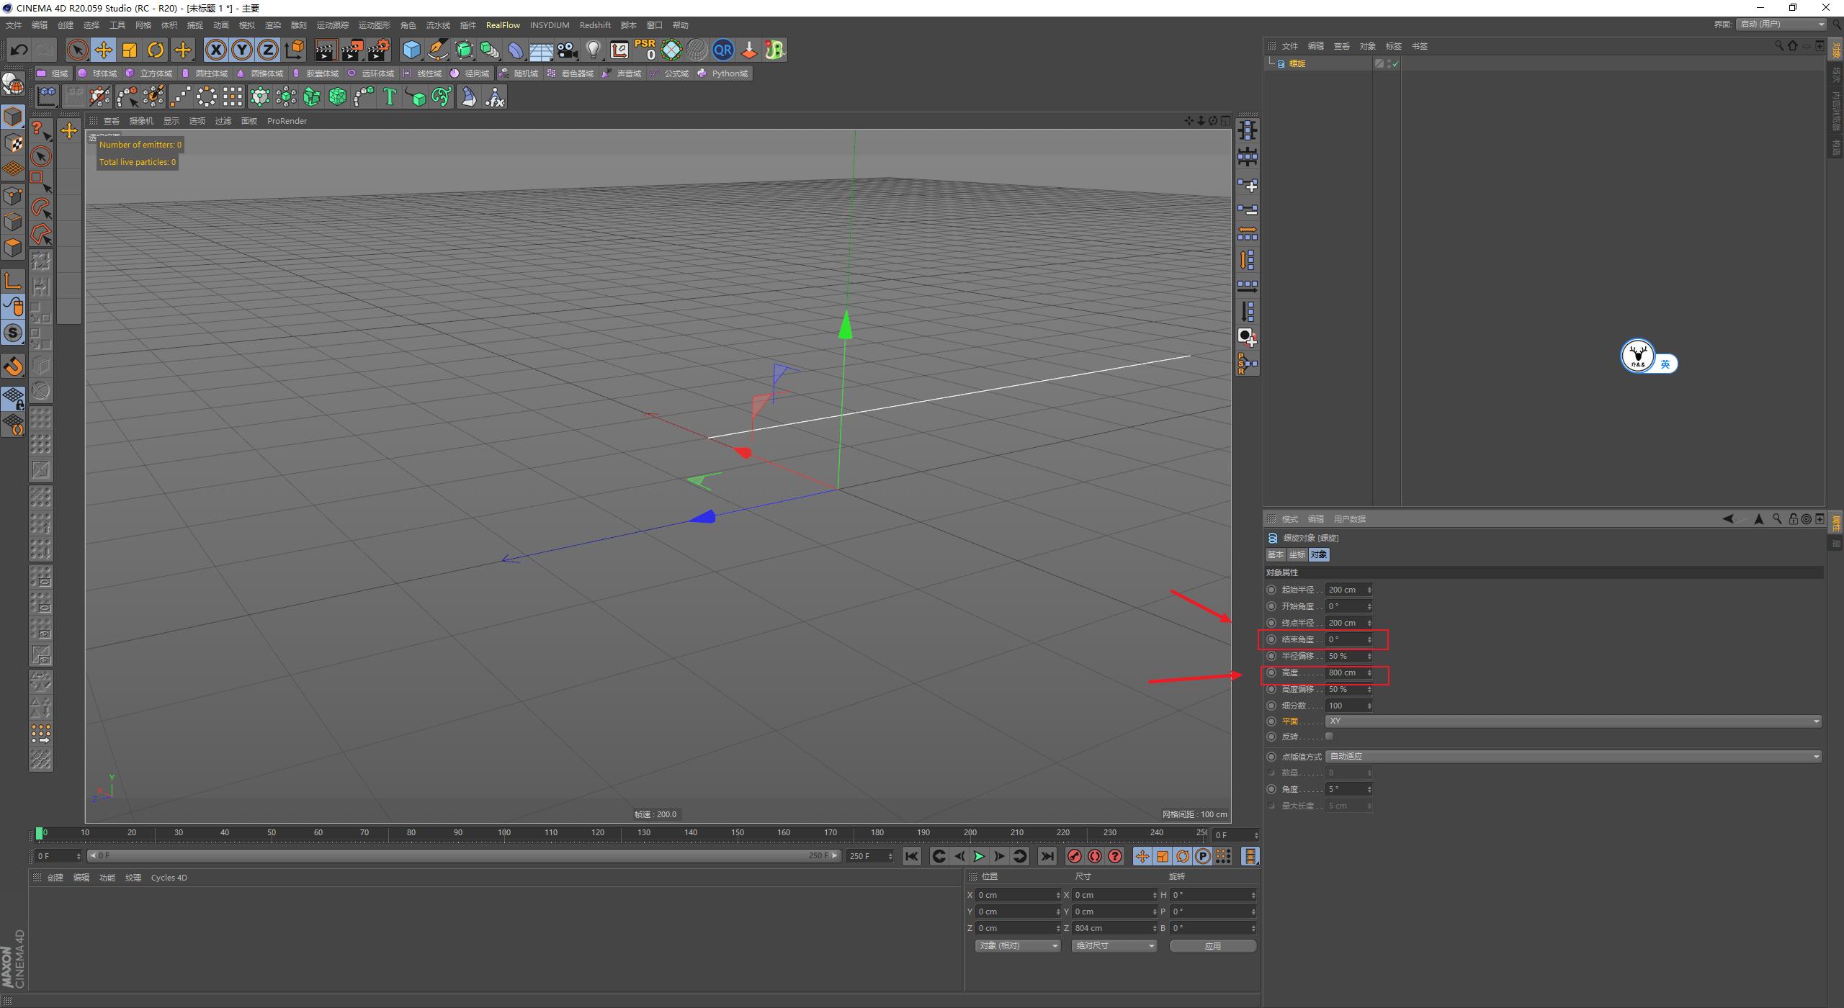
Task: Switch to the 坐标 tab in attributes
Action: (x=1298, y=554)
